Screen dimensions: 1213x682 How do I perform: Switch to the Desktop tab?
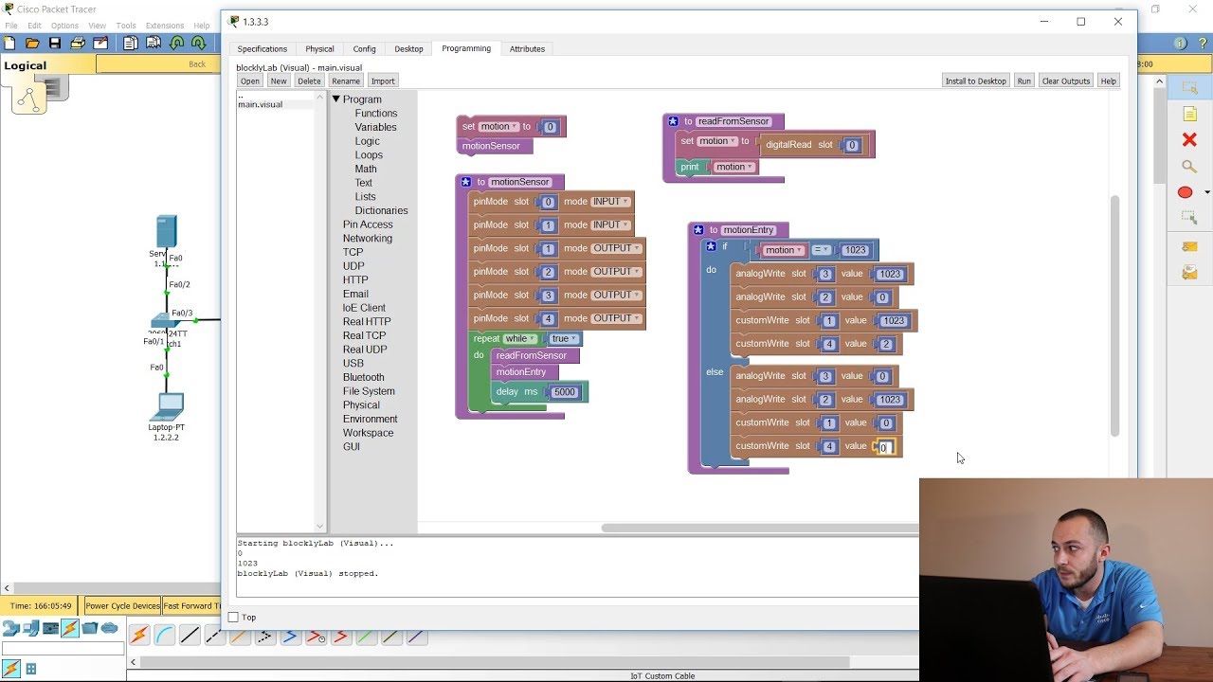408,48
